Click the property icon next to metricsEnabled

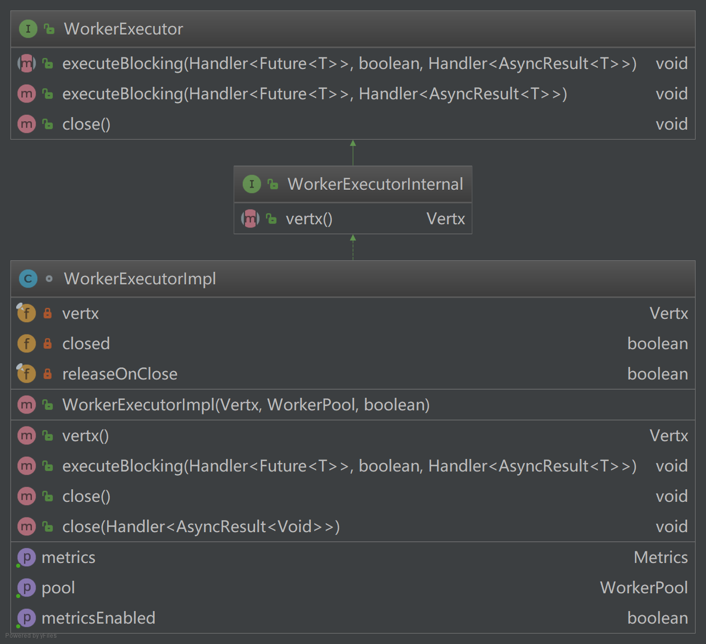26,618
